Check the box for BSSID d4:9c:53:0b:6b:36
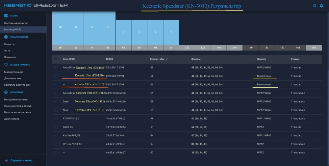 click(x=56, y=93)
